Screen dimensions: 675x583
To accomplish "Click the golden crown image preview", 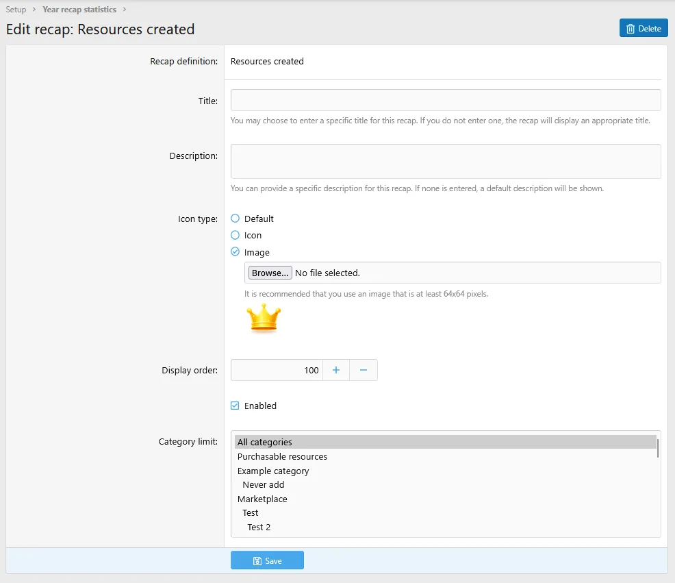I will point(264,319).
